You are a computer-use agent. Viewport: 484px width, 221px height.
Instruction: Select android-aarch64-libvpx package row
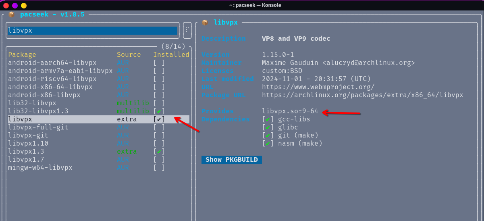point(52,63)
